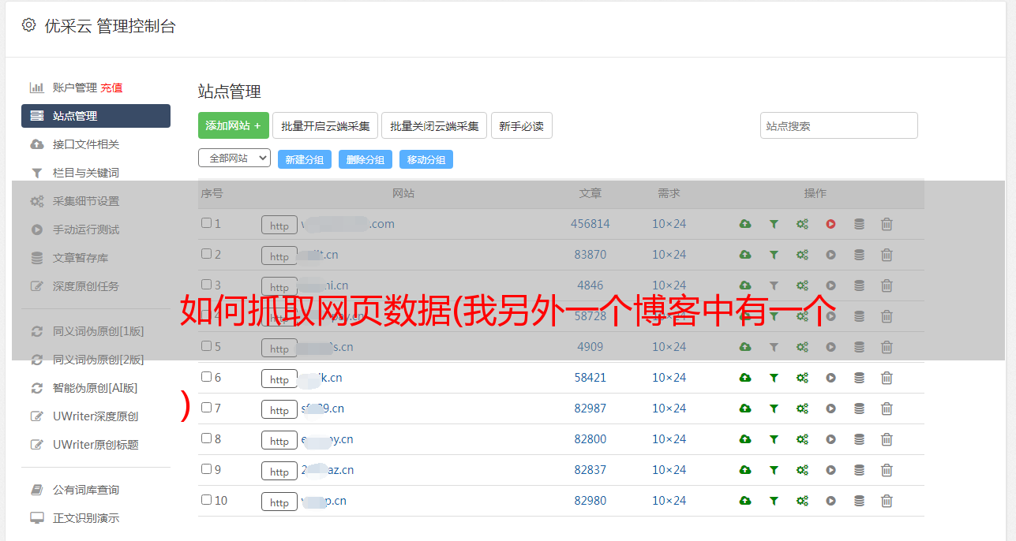Viewport: 1016px width, 541px height.
Task: Open 智能伪原创[AI版] sidebar item
Action: point(96,388)
